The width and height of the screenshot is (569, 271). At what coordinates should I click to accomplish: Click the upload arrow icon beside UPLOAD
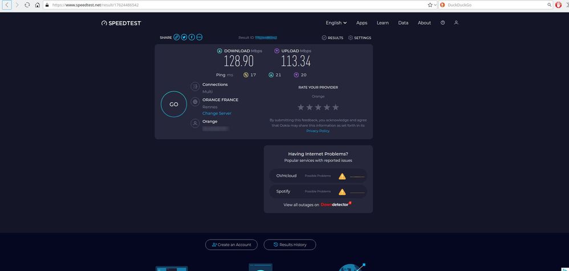277,51
